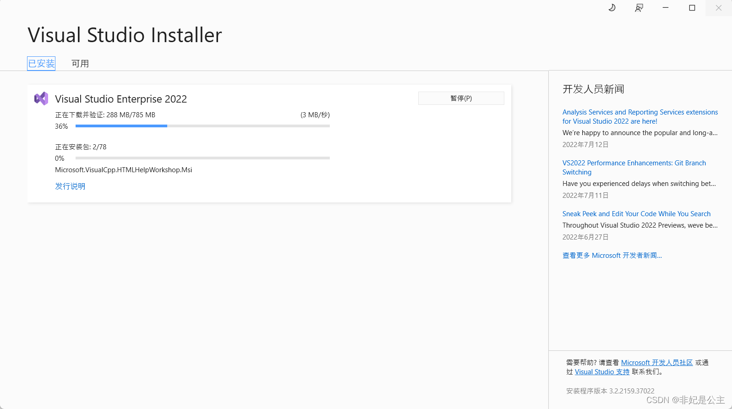Click the 正在下载并验证: 288 MB/785 MB text
The image size is (732, 409).
point(105,115)
